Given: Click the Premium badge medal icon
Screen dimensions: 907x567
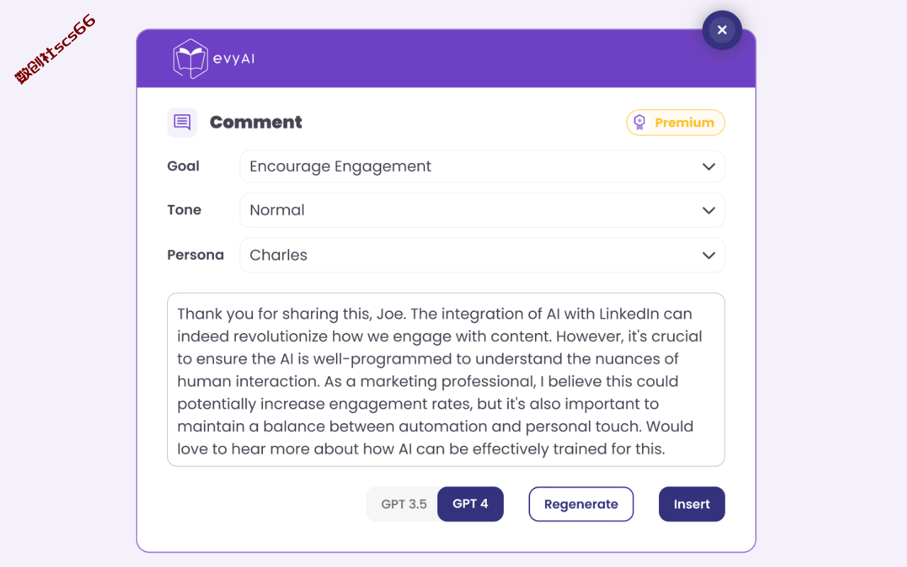Looking at the screenshot, I should [x=640, y=123].
